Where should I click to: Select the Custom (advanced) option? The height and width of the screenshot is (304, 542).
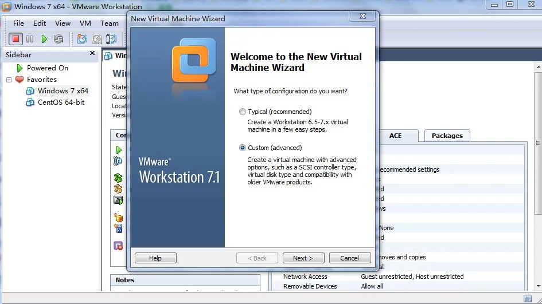[243, 148]
